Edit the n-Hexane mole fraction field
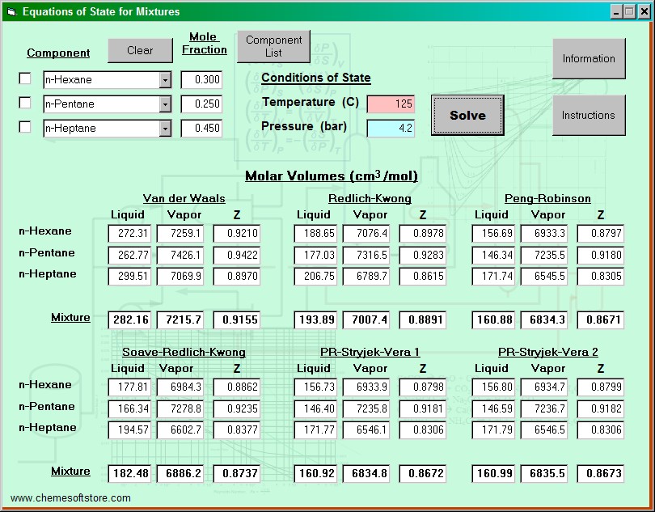This screenshot has width=655, height=512. (201, 80)
